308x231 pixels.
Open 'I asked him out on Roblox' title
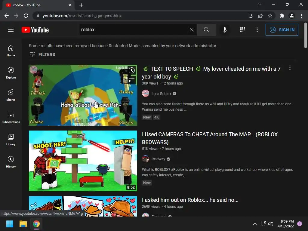(190, 200)
